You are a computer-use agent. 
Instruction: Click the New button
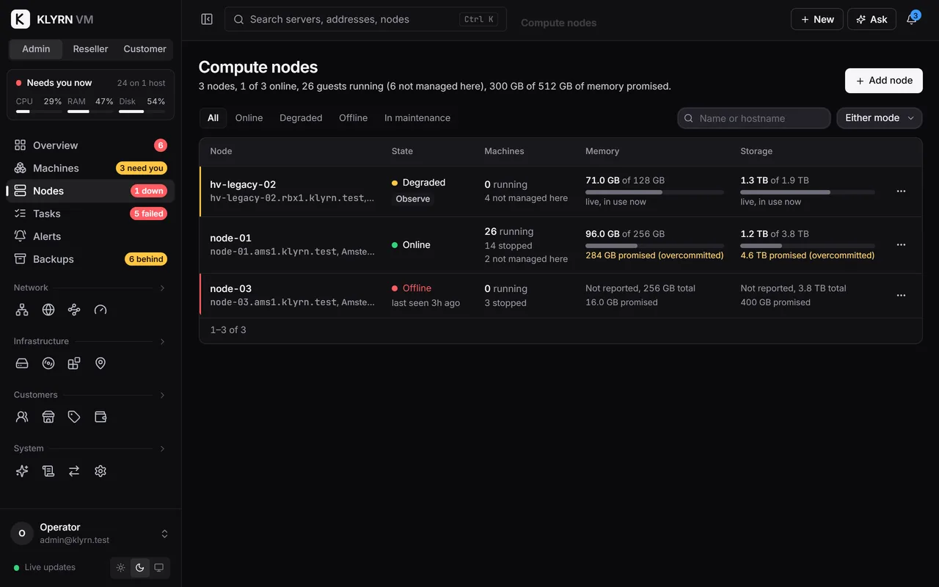click(x=816, y=19)
